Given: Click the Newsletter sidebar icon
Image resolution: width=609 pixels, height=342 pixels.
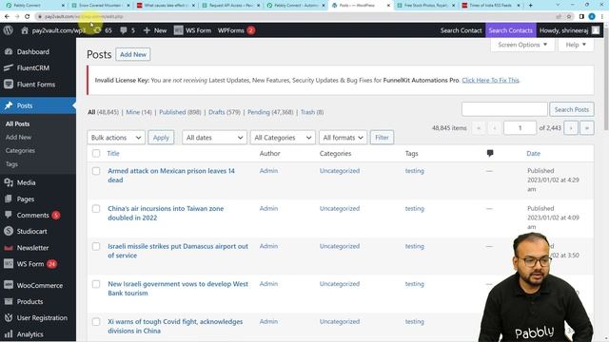Looking at the screenshot, I should coord(9,248).
